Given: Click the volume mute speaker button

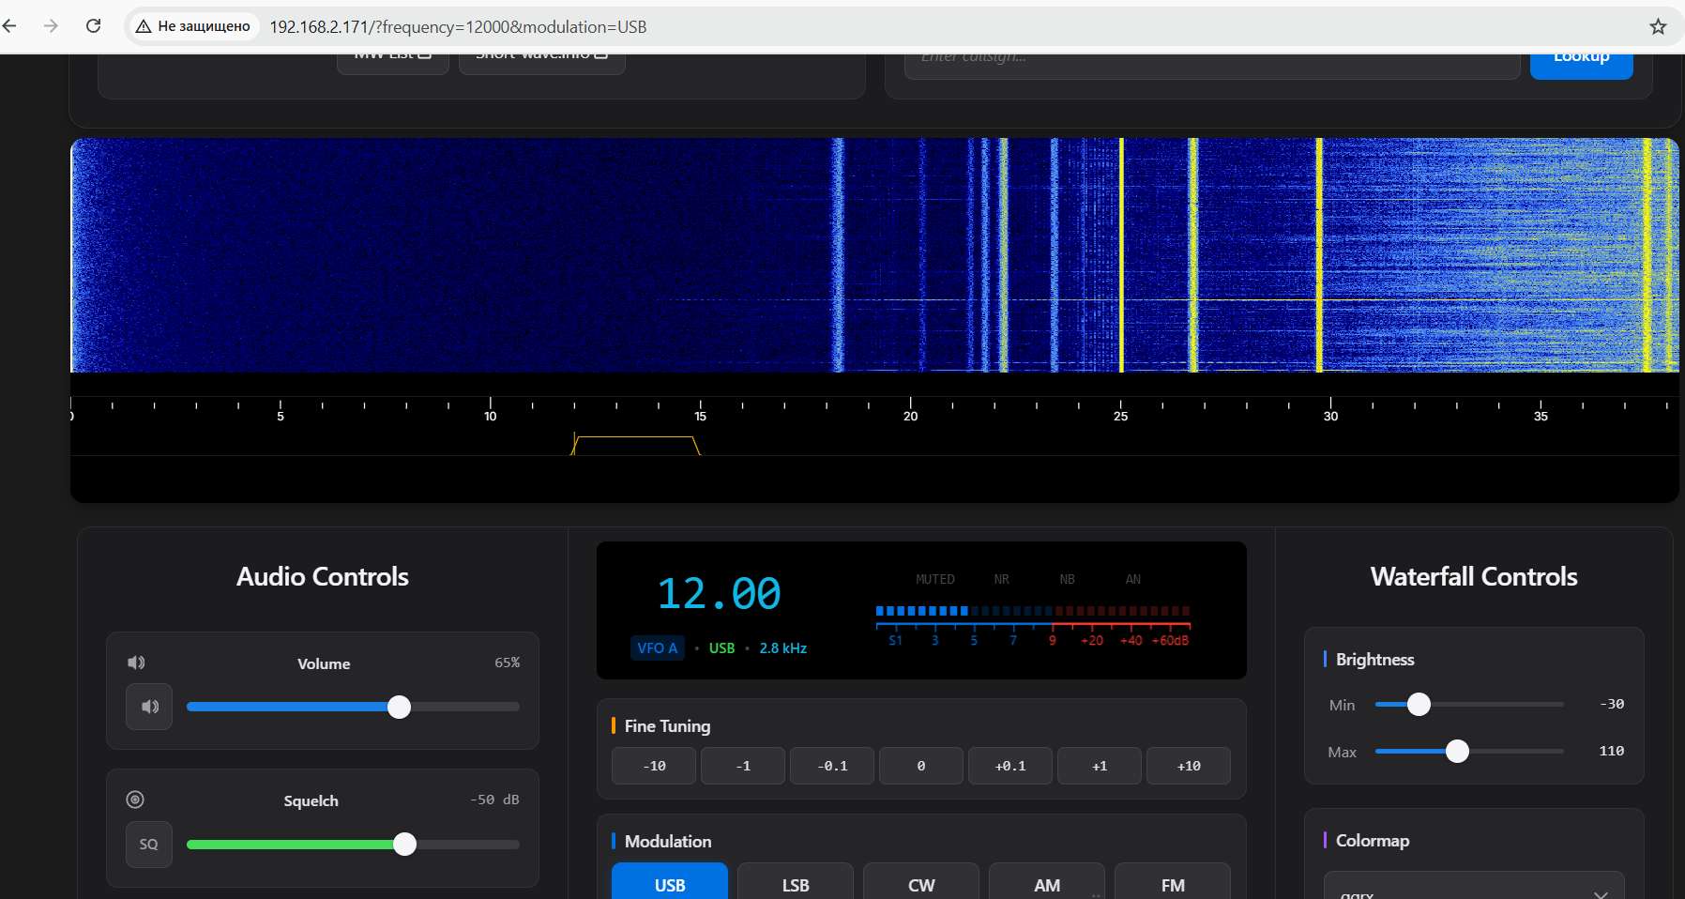Looking at the screenshot, I should (149, 707).
